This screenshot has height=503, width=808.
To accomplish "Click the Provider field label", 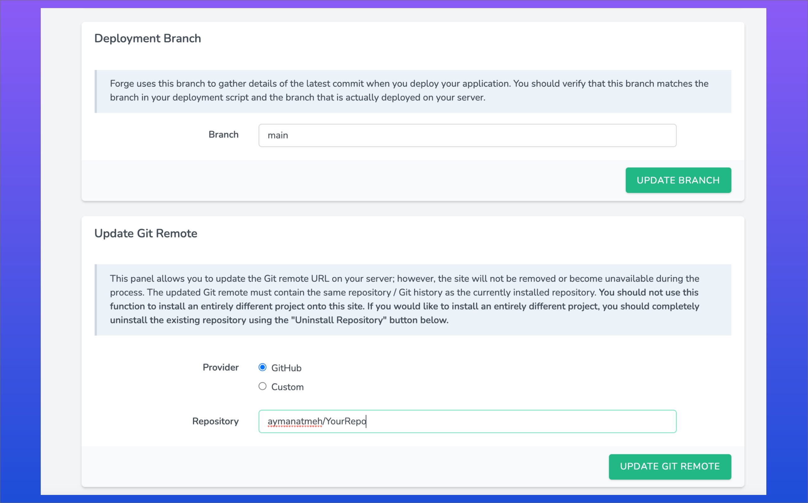I will [x=220, y=367].
